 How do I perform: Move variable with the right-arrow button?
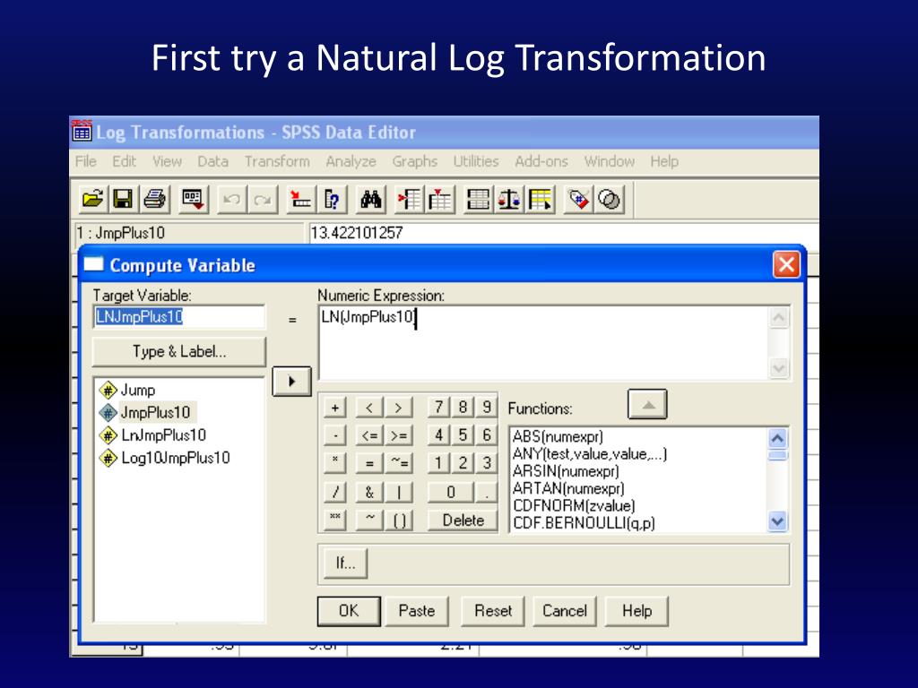(x=291, y=382)
